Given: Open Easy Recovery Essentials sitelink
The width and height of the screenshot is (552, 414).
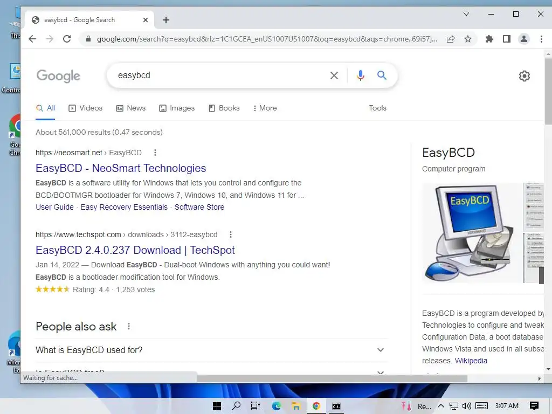Looking at the screenshot, I should (x=124, y=207).
